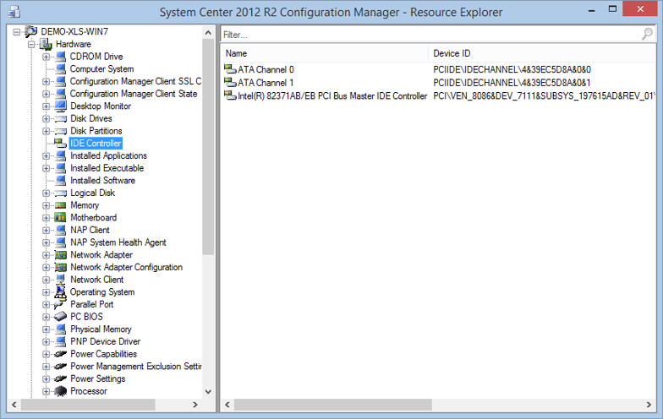Sort list by Name column header

coord(325,53)
